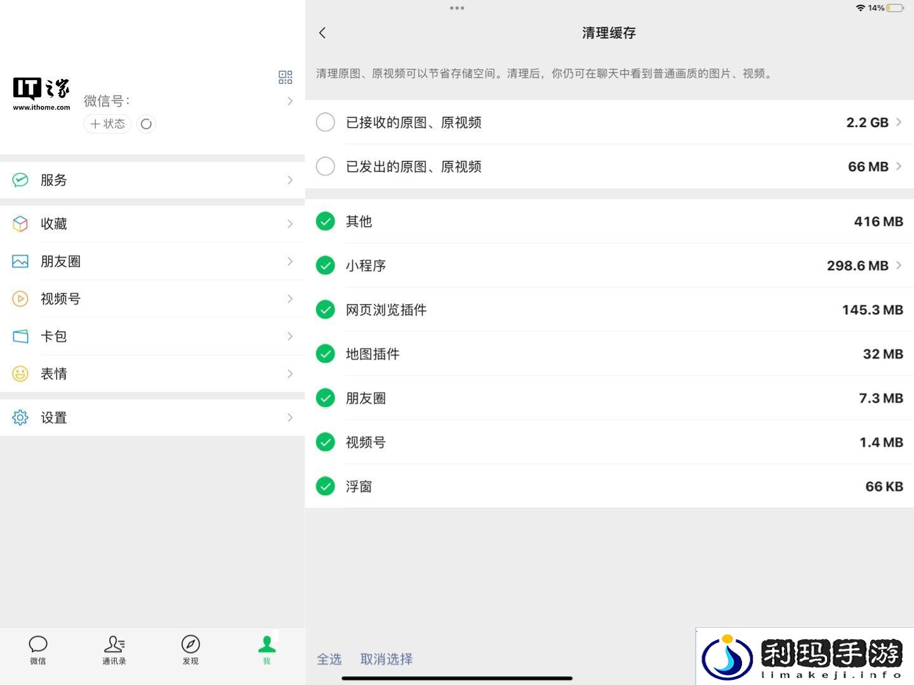Go back using the arrow icon
The height and width of the screenshot is (685, 914).
pyautogui.click(x=322, y=33)
